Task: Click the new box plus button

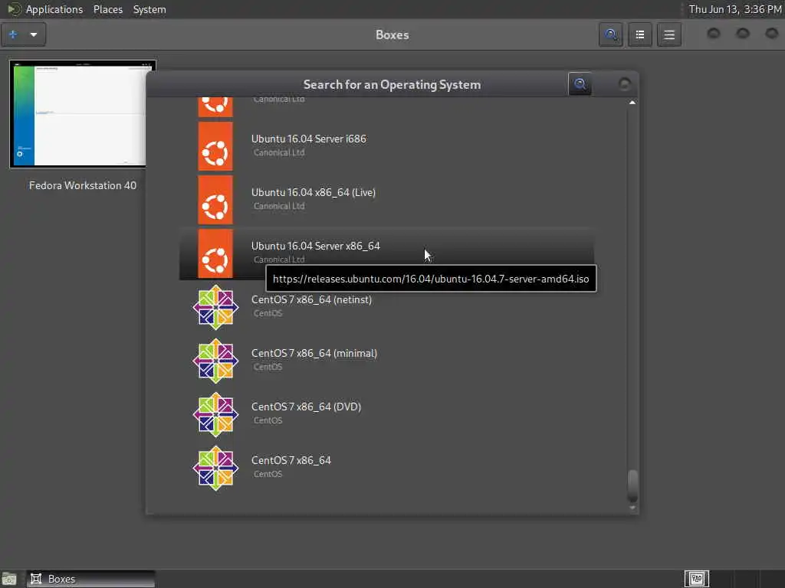Action: tap(13, 34)
